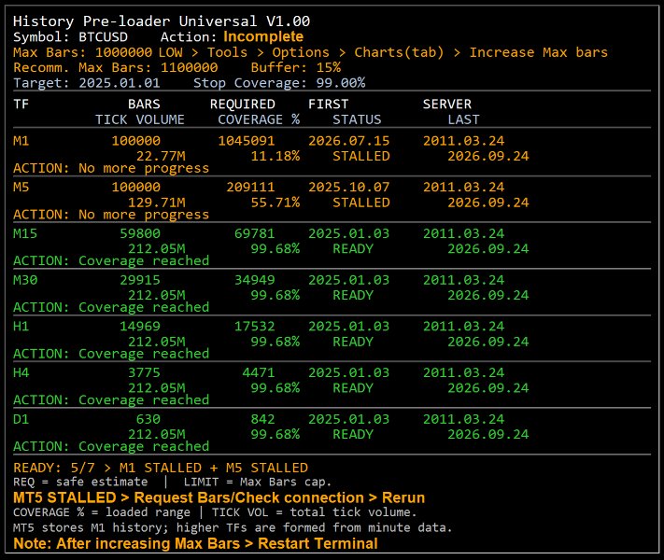Click 'Note: After increasing Max Bars > Restart Terminal'
664x560 pixels.
[195, 543]
